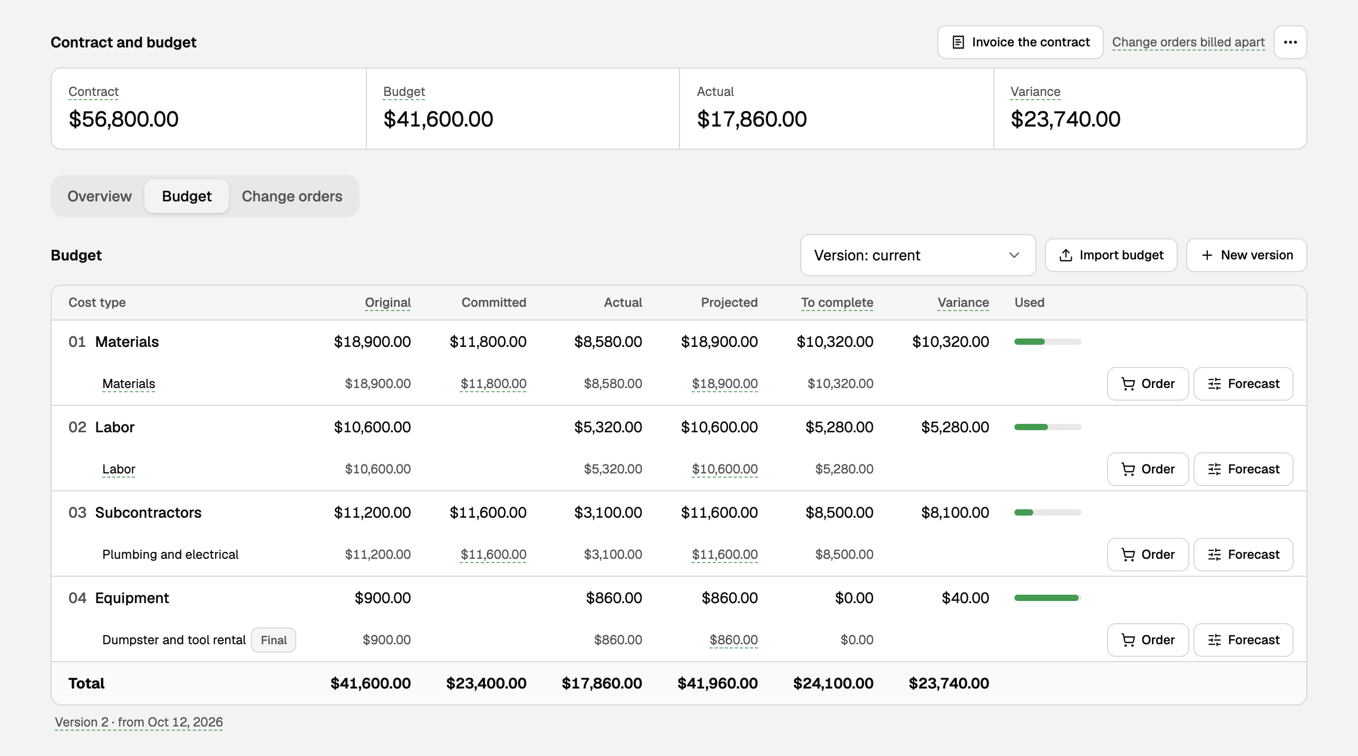The image size is (1358, 756).
Task: Click the 03 Subcontractors row heading
Action: tap(135, 512)
